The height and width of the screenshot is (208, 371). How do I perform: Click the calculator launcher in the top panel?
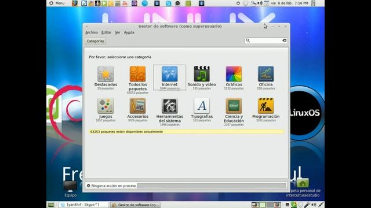118,3
